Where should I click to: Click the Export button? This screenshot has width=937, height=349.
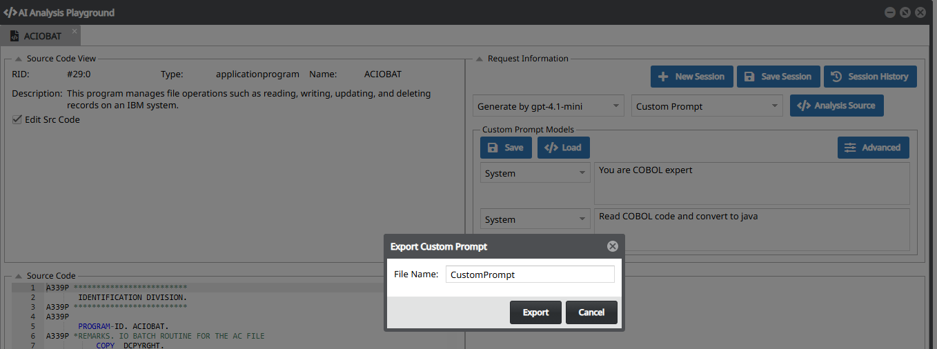point(535,312)
